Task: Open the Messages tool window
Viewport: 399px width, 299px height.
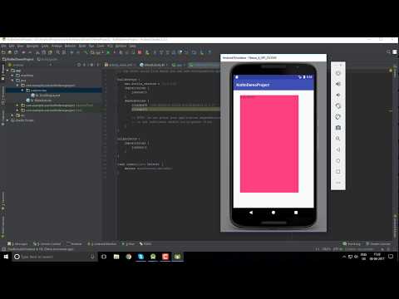Action: click(17, 243)
